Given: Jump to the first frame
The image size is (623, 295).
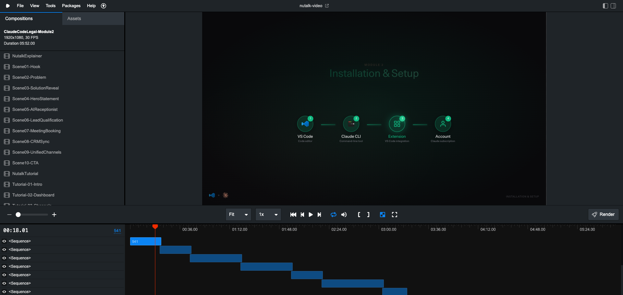Looking at the screenshot, I should point(293,215).
